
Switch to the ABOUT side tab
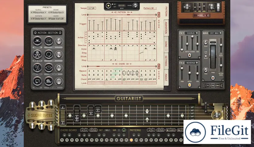166,77
